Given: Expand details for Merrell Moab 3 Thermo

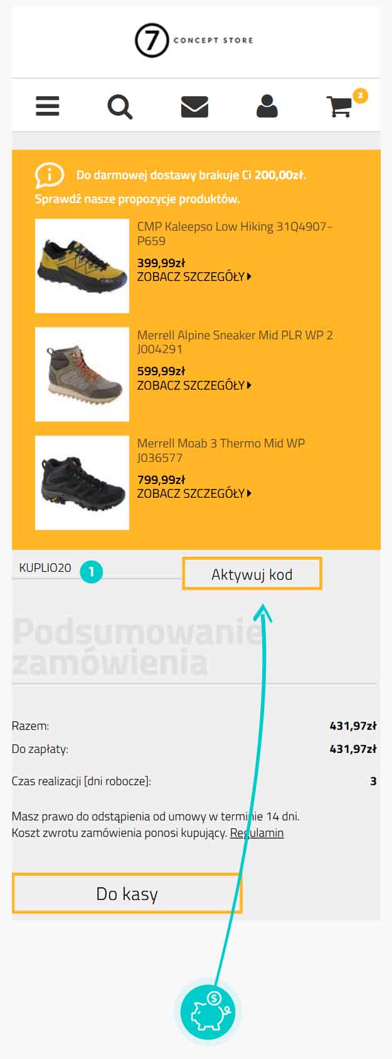Looking at the screenshot, I should [194, 493].
